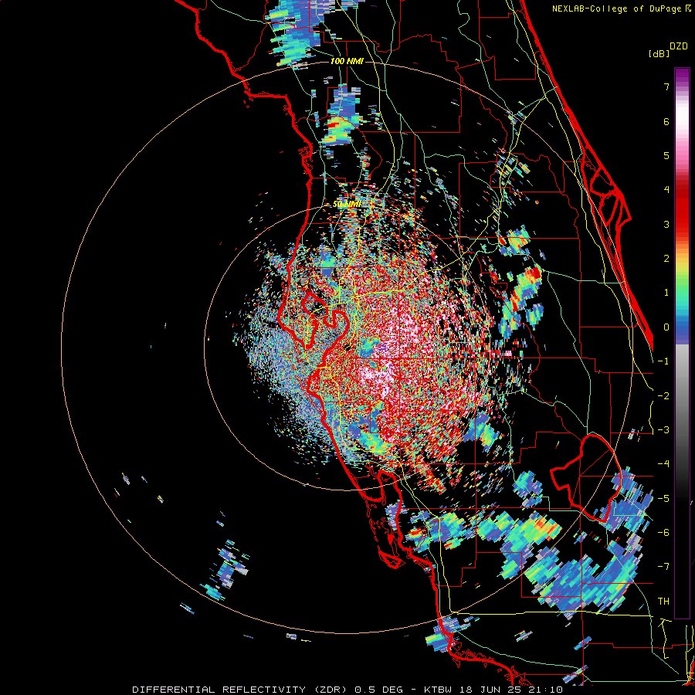Click the 5 value on color scale
The image size is (695, 695).
[666, 155]
